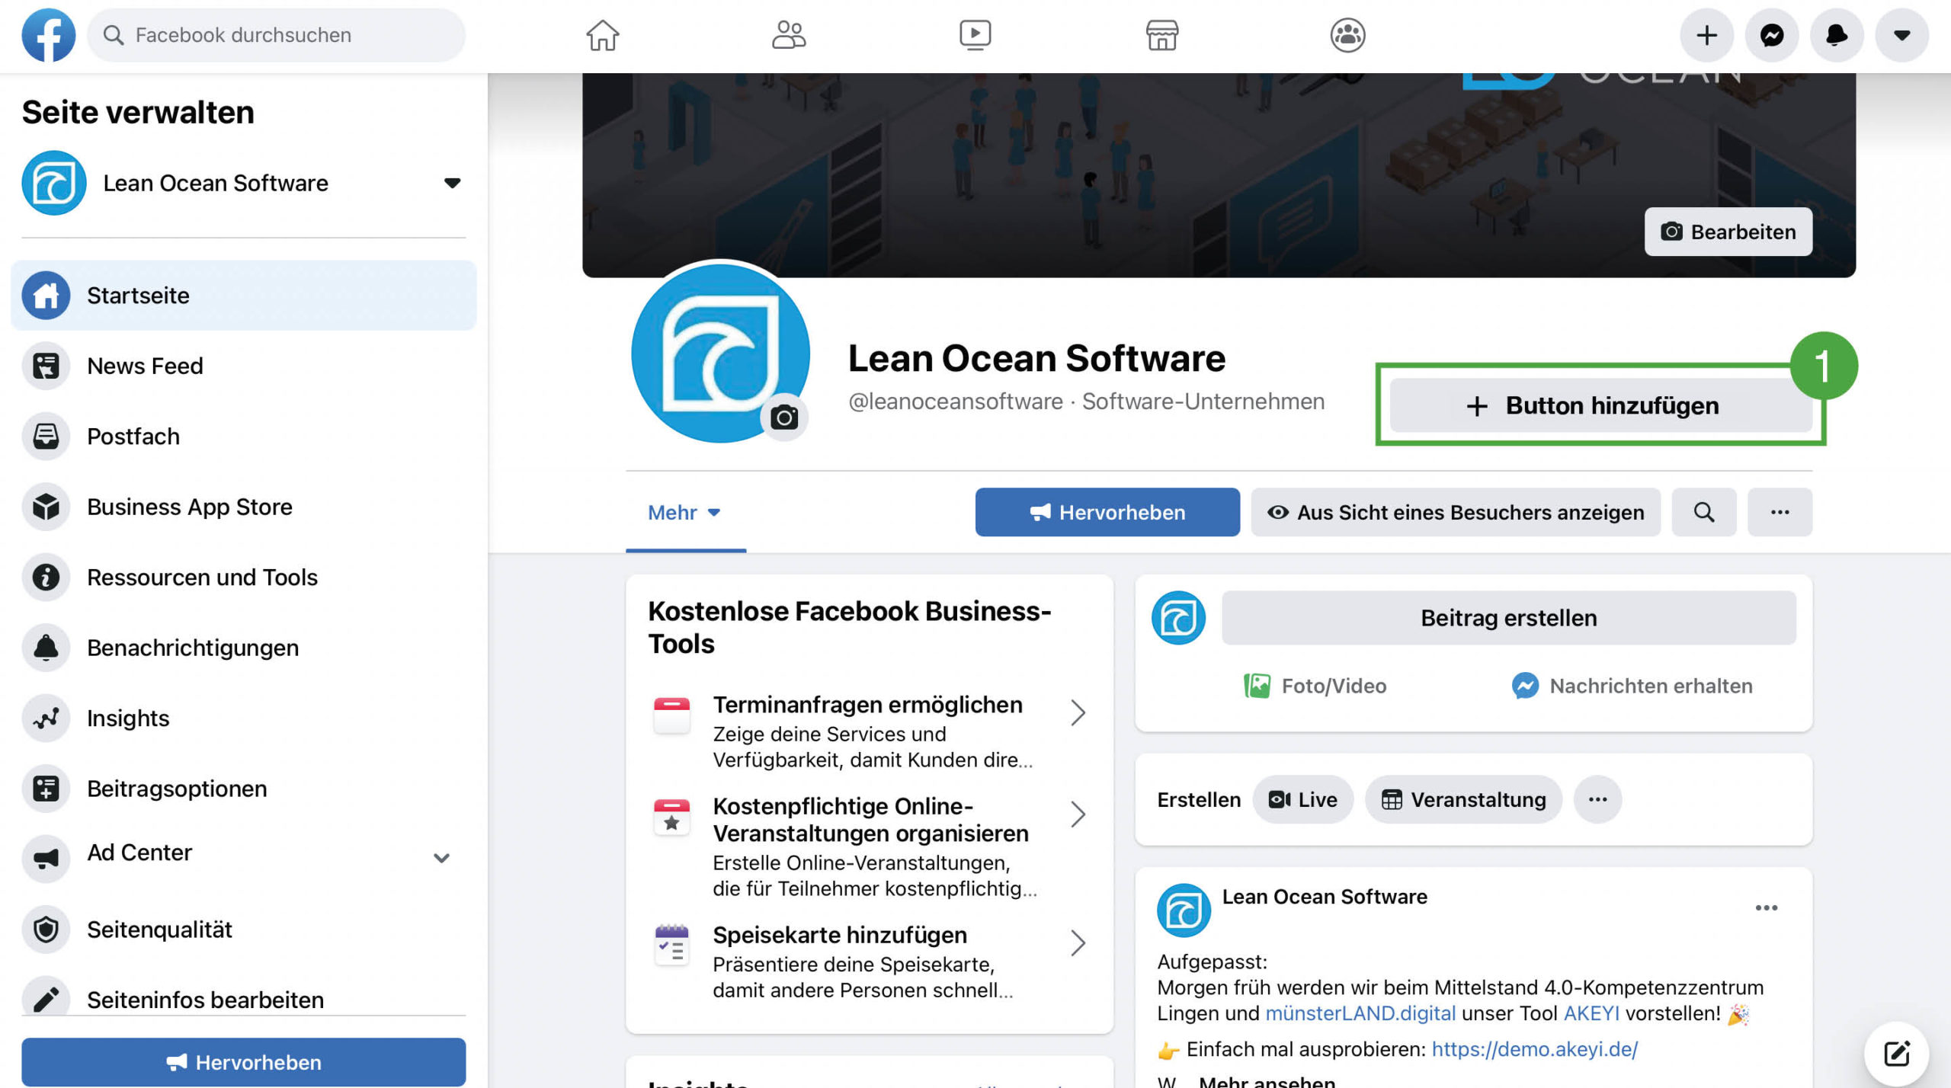Expand the Lean Ocean Software page selector

452,183
